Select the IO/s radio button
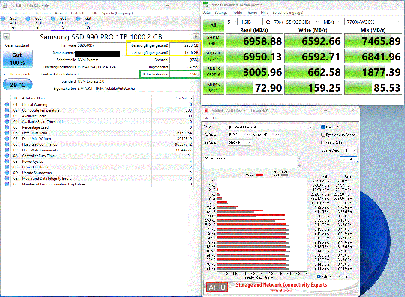The width and height of the screenshot is (405, 297). (x=337, y=277)
